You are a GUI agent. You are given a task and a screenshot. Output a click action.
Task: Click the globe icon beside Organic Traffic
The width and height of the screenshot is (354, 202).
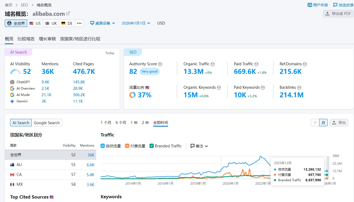coord(213,64)
